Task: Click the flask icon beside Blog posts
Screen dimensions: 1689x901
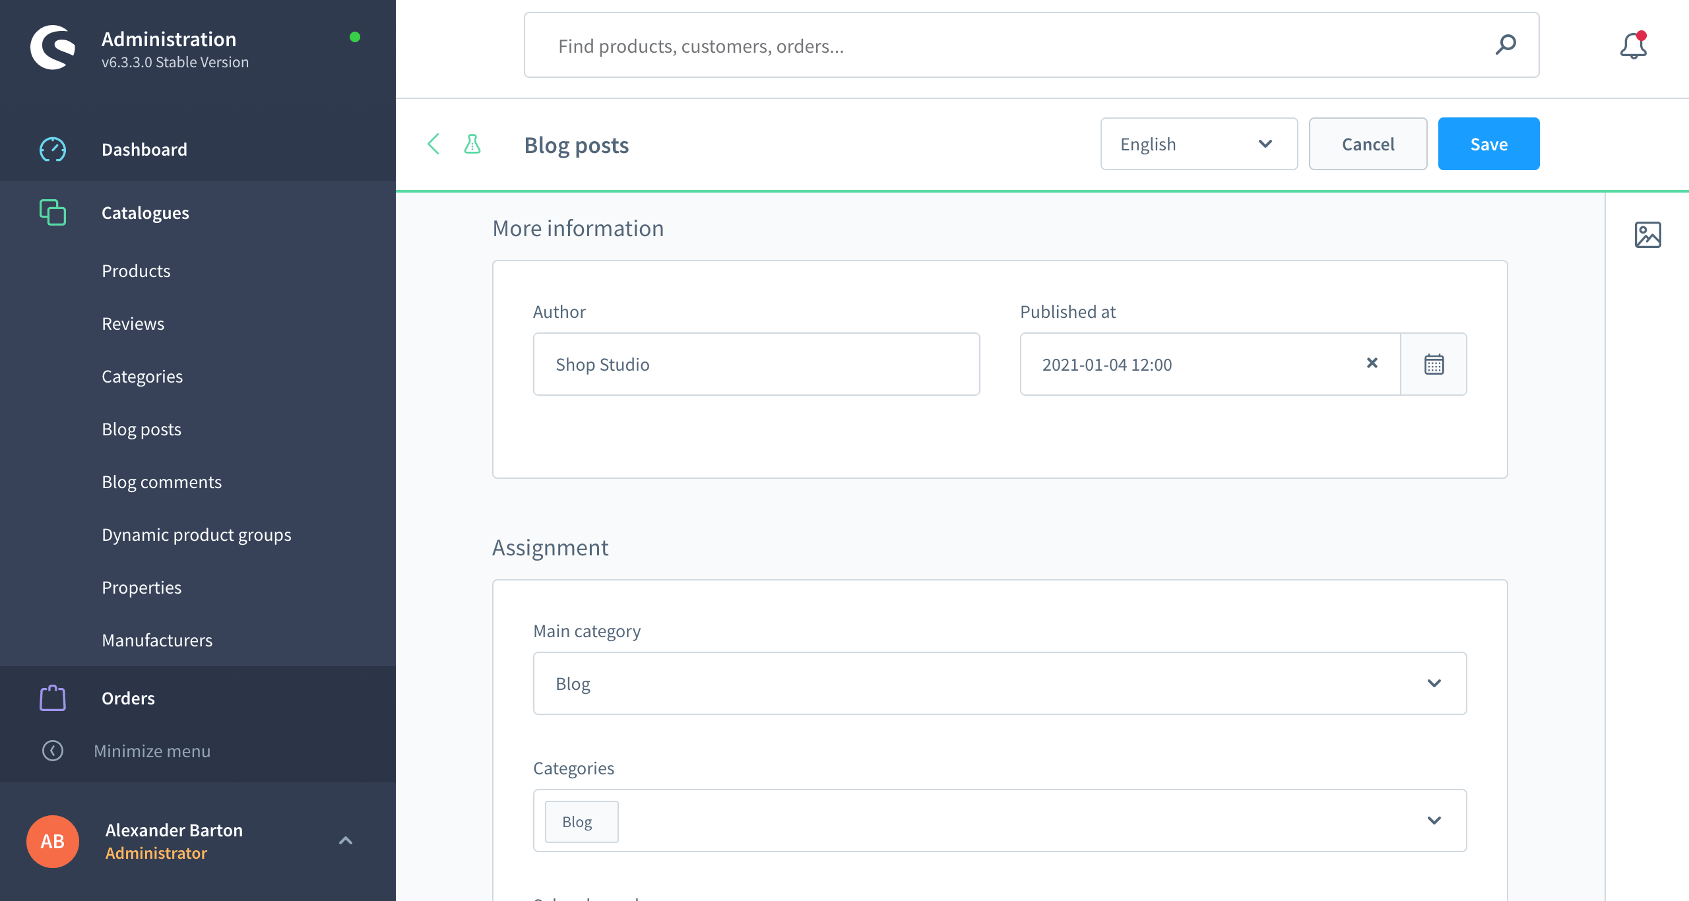Action: (472, 144)
